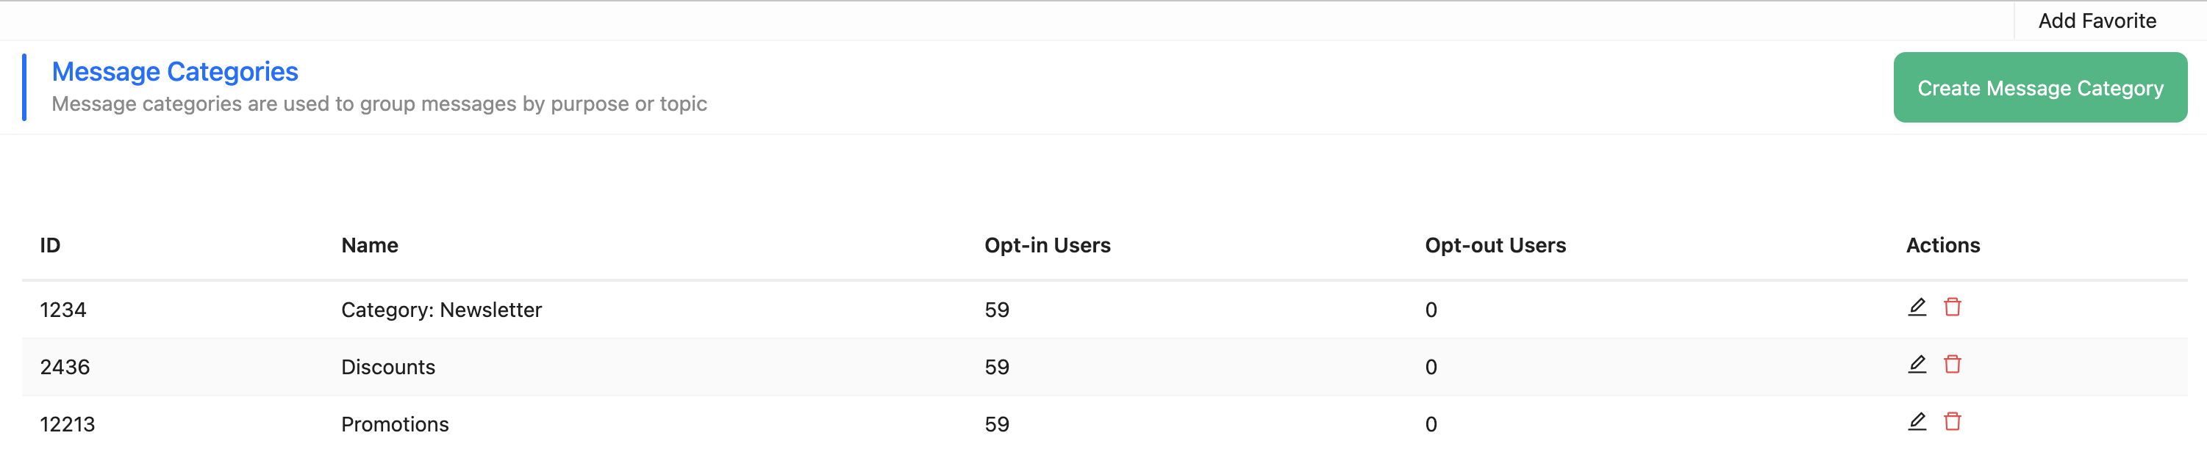Click edit pencil for Discounts category
Screen dimensions: 2207x452
(1917, 365)
